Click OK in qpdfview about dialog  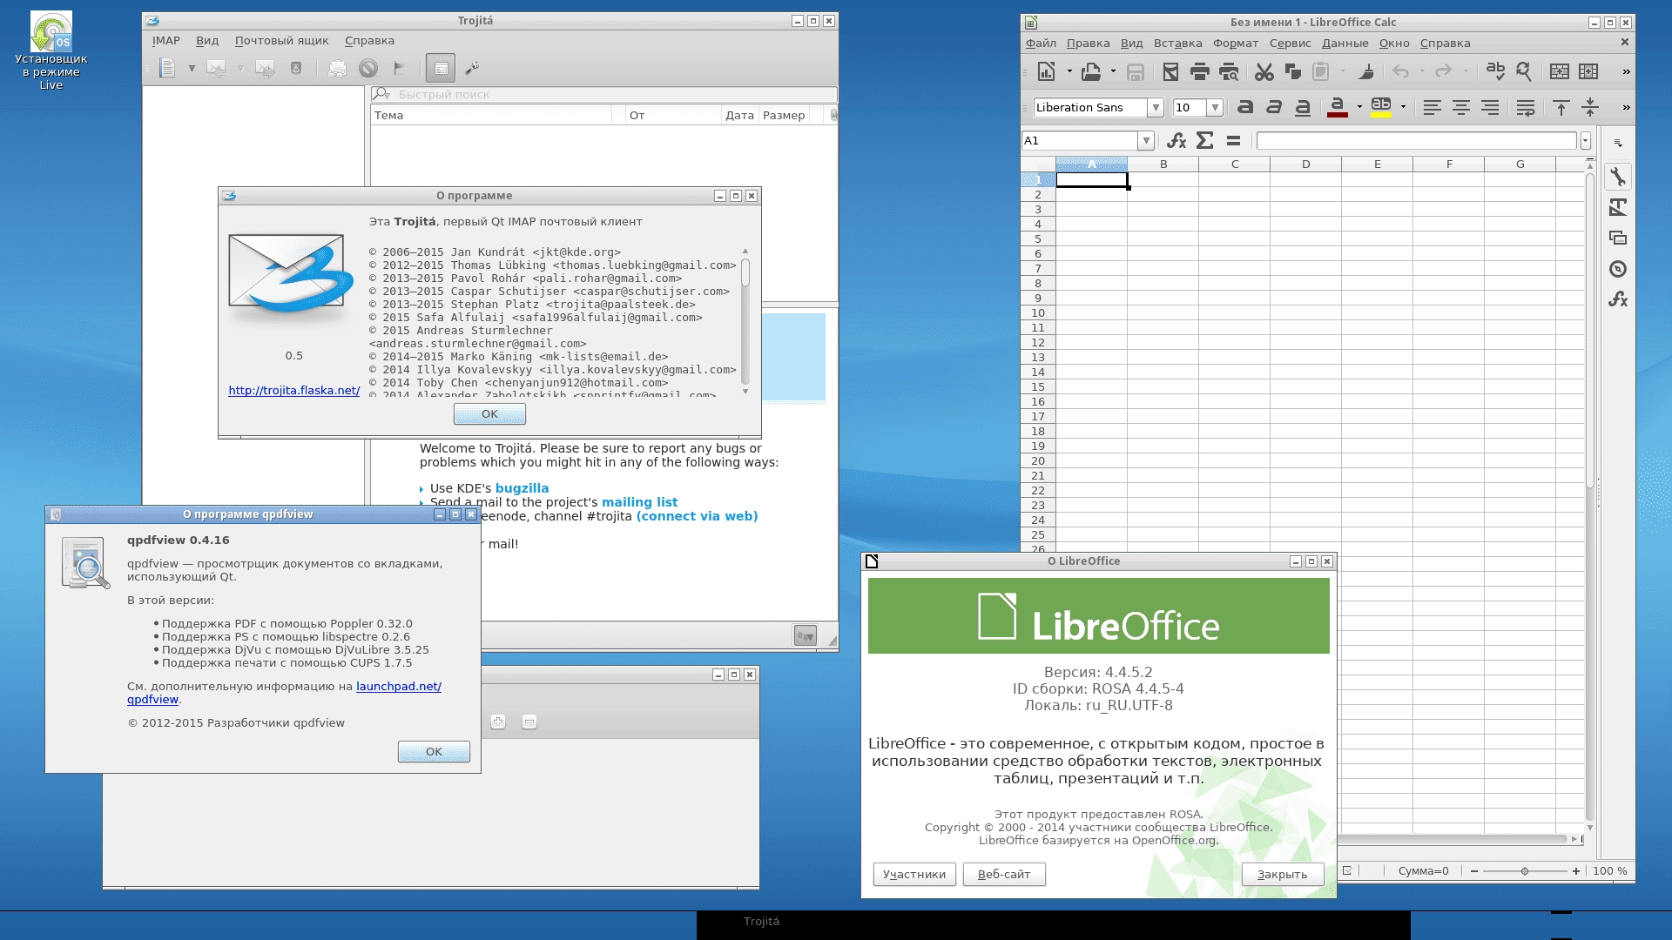[434, 752]
